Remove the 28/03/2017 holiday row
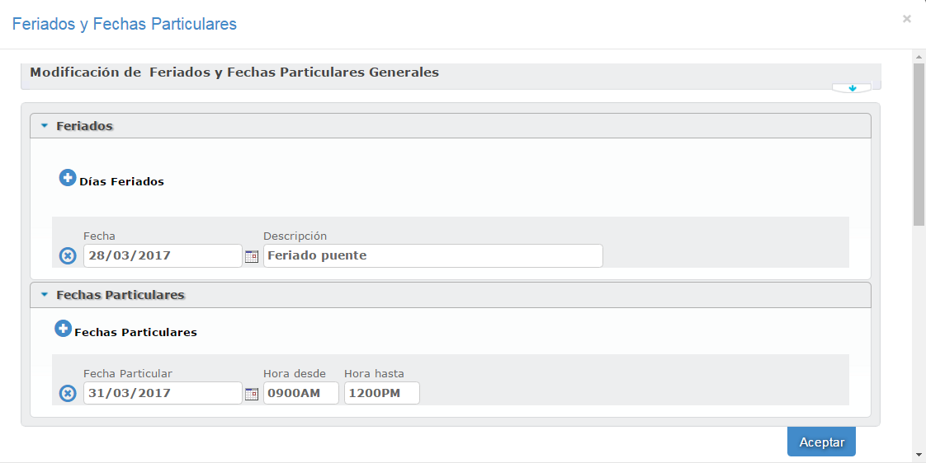926x463 pixels. (68, 256)
